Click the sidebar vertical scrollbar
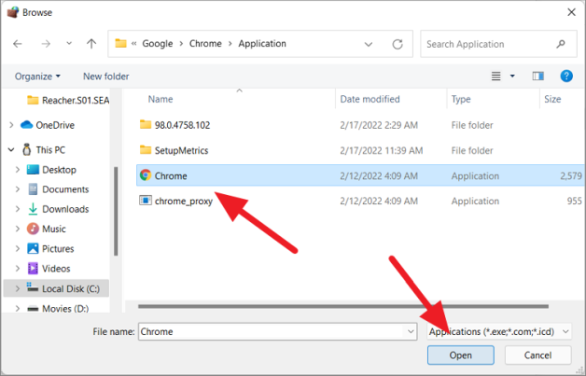 click(116, 211)
